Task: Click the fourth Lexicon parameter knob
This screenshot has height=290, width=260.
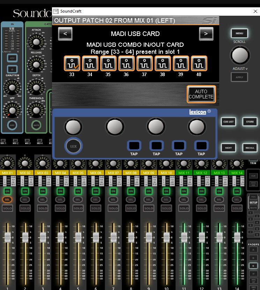Action: click(x=197, y=127)
